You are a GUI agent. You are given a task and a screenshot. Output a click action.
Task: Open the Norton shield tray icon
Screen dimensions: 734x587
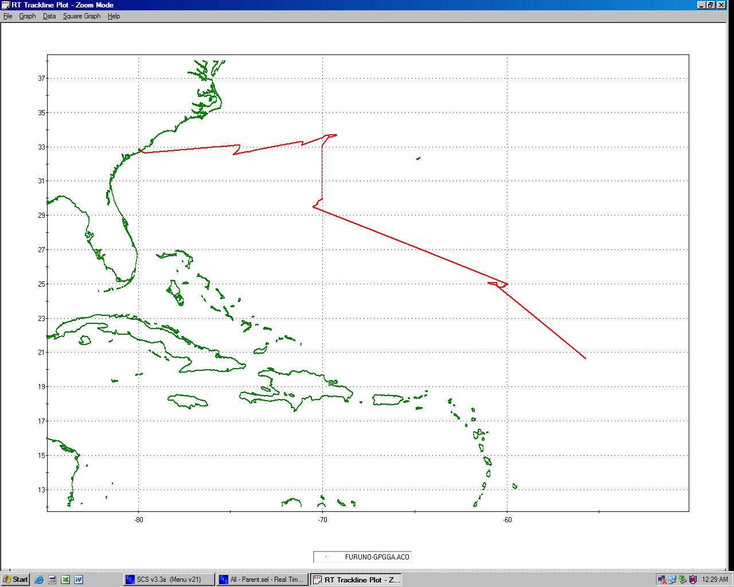pyautogui.click(x=693, y=580)
